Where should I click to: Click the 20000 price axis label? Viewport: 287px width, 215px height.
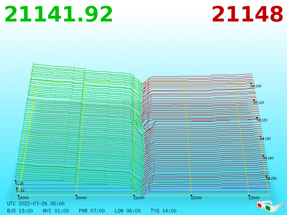81,198
